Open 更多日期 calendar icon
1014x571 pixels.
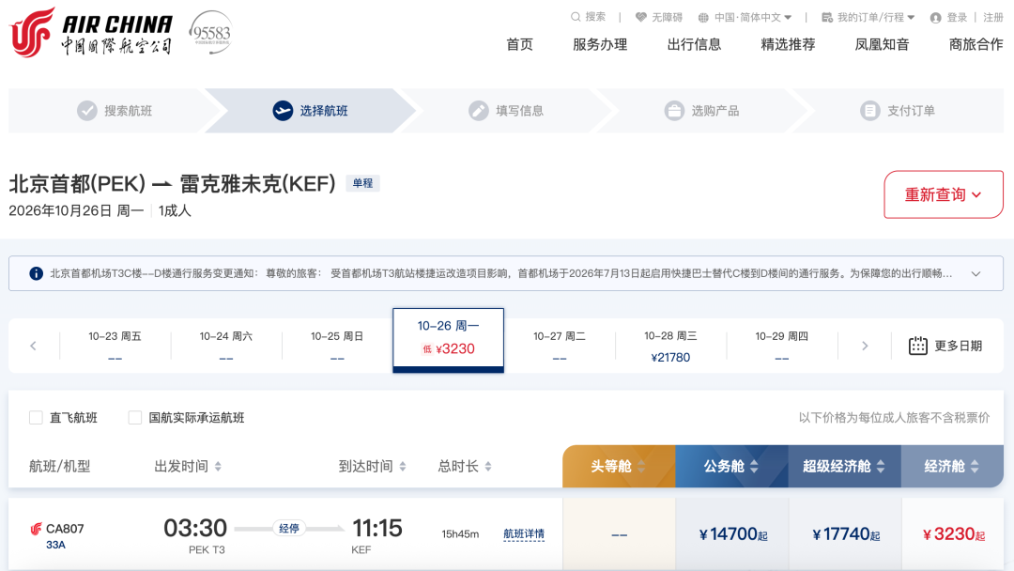(x=917, y=346)
